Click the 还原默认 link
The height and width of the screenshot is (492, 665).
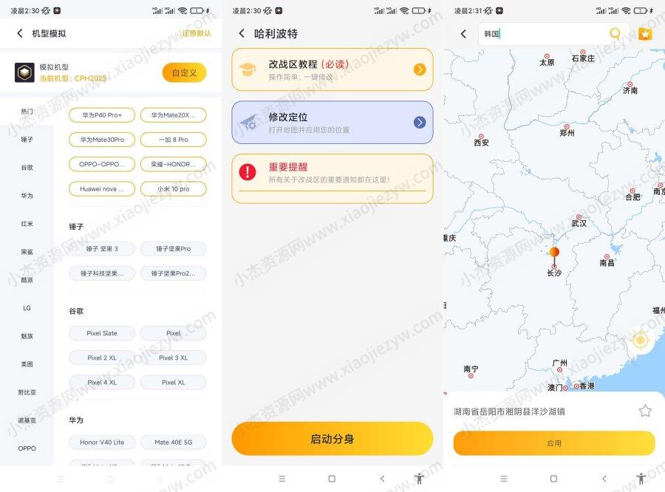tap(197, 33)
